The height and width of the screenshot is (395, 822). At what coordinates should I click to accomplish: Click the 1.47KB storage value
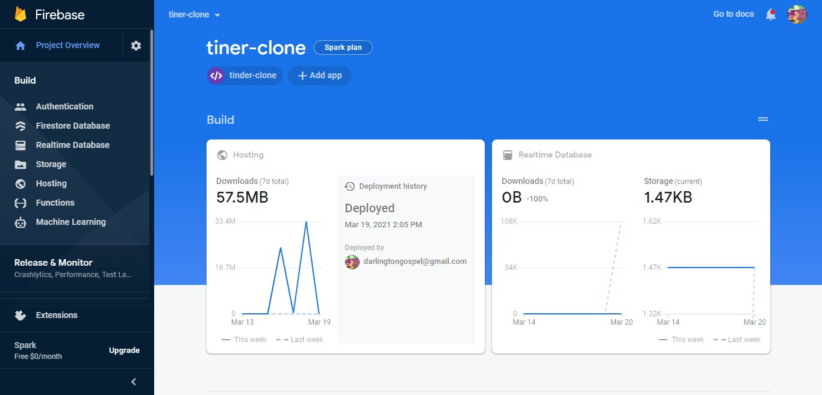(668, 197)
